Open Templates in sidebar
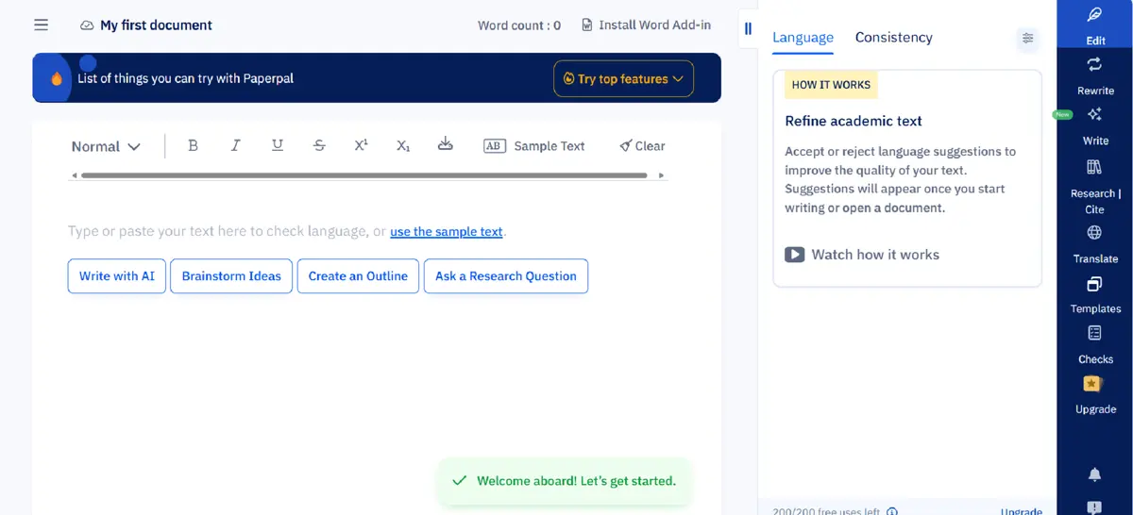 click(1095, 293)
